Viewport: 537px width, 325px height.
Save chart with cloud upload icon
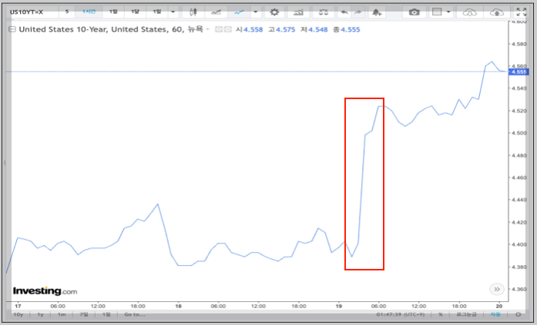[497, 12]
